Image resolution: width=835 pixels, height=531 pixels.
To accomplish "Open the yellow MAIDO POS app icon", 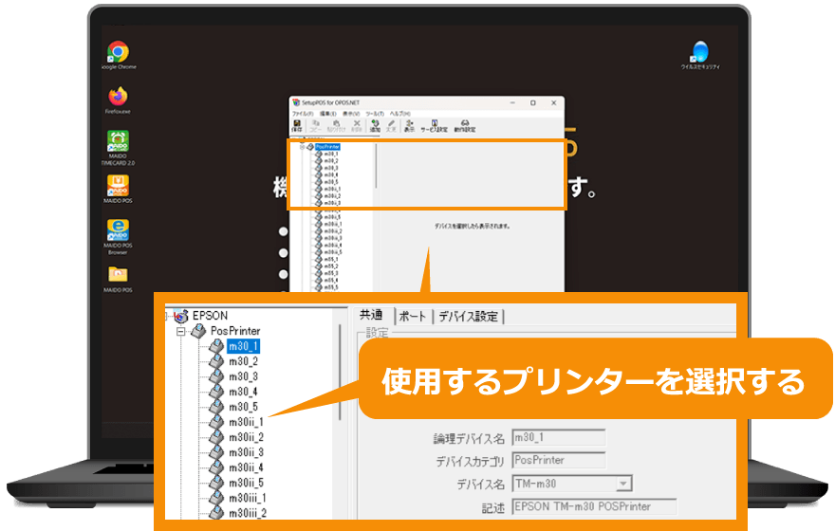I will point(118,186).
